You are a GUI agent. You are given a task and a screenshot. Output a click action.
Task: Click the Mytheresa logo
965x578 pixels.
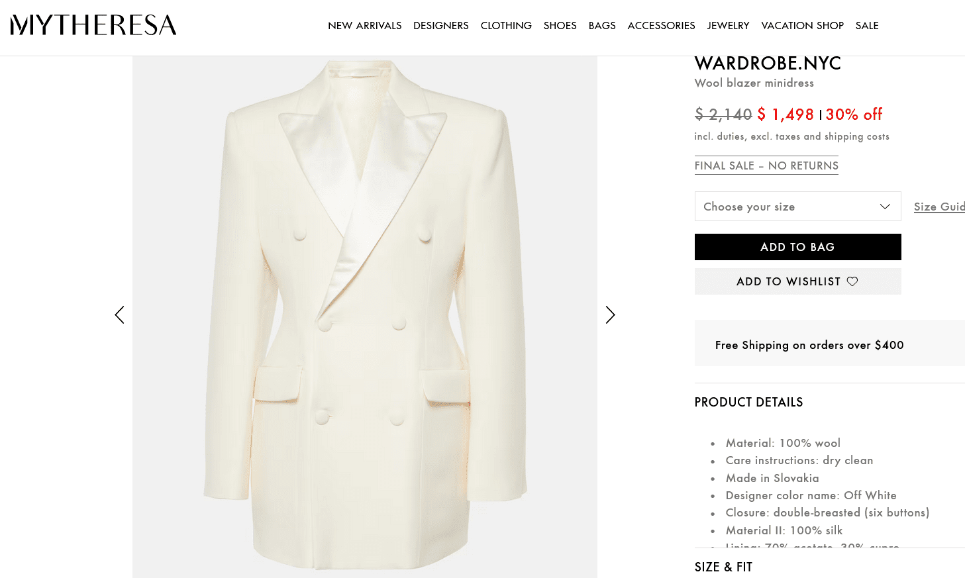tap(93, 25)
